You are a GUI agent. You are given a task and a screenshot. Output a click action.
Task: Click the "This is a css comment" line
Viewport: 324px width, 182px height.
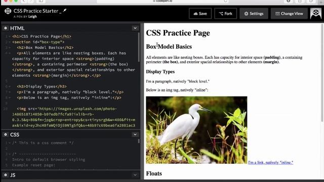pyautogui.click(x=43, y=143)
